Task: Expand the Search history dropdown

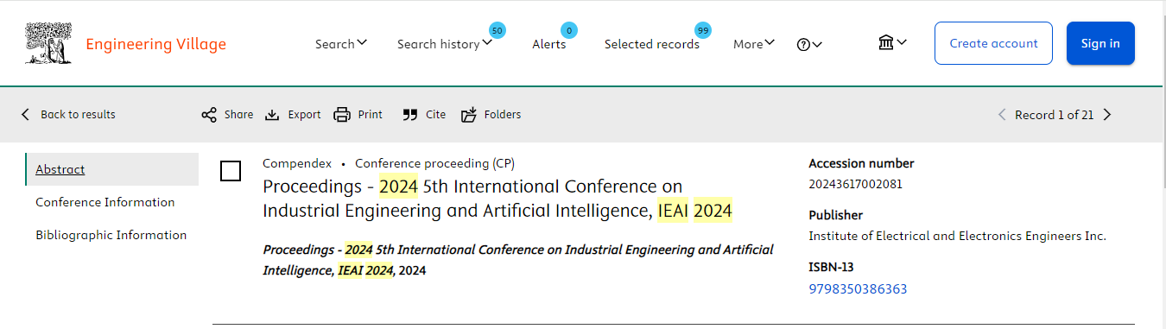Action: (x=445, y=44)
